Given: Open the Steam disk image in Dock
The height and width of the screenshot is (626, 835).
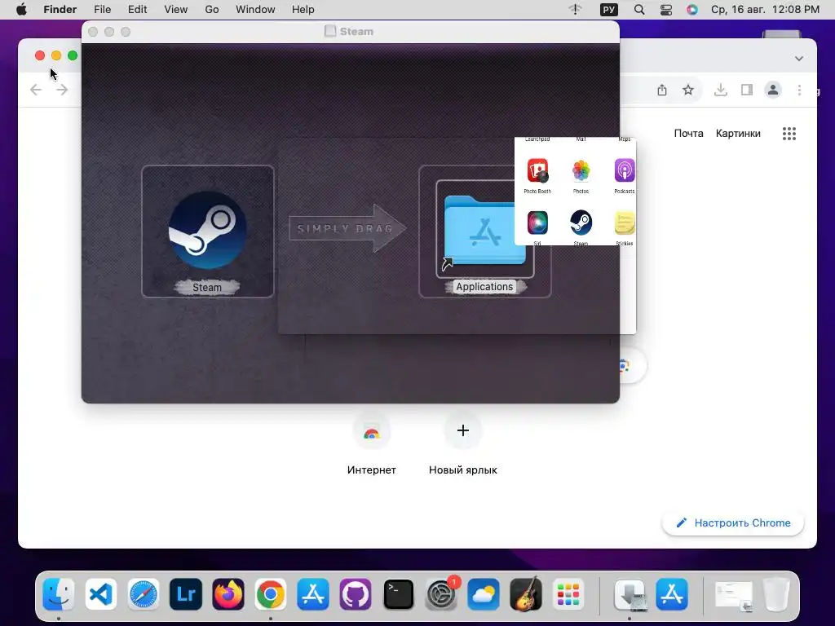Looking at the screenshot, I should pos(630,594).
